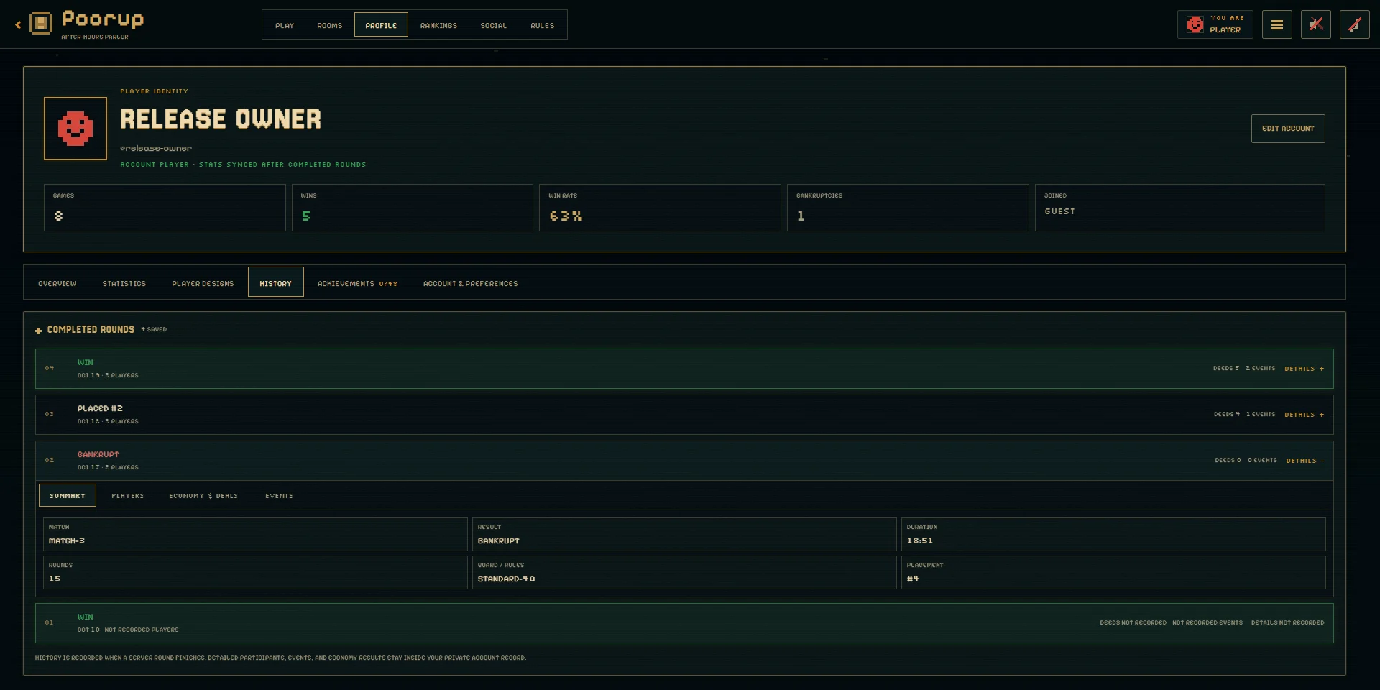Collapse details for round 02 Bankrupt
Screen dimensions: 1380x690
[x=1305, y=461]
